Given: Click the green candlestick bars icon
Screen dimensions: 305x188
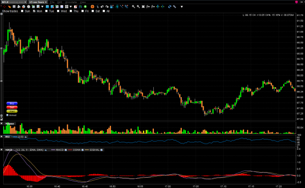Looking at the screenshot, I should pyautogui.click(x=81, y=7).
